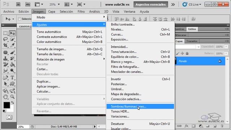231x130 pixels.
Task: Select the Type tool
Action: (x=12, y=78)
